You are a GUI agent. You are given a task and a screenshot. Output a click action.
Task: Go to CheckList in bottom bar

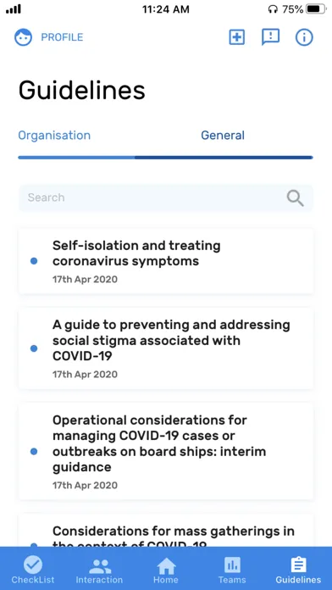point(33,570)
